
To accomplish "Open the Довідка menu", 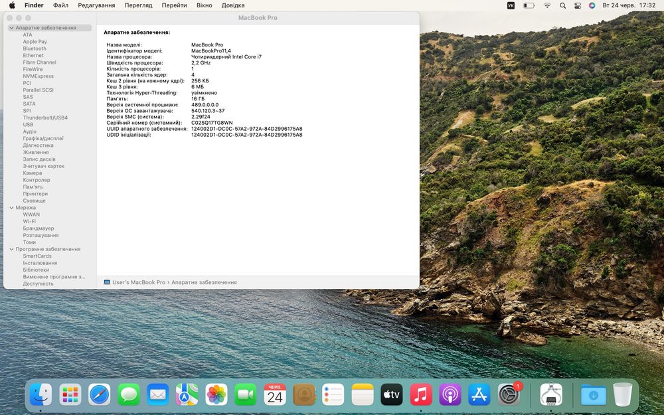I will pos(233,5).
